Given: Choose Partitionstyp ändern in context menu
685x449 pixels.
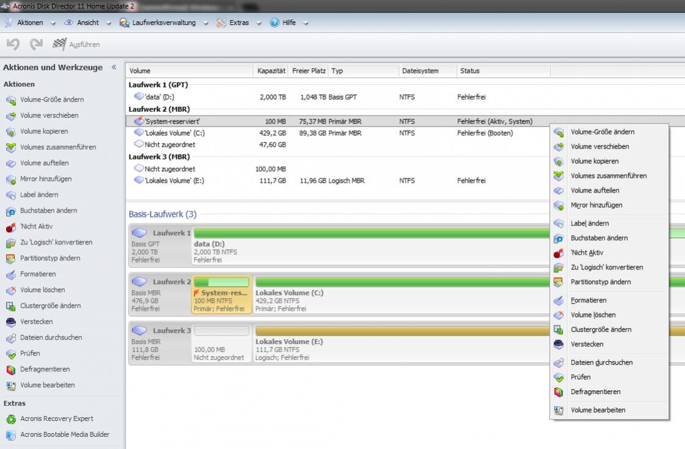Looking at the screenshot, I should [x=609, y=282].
